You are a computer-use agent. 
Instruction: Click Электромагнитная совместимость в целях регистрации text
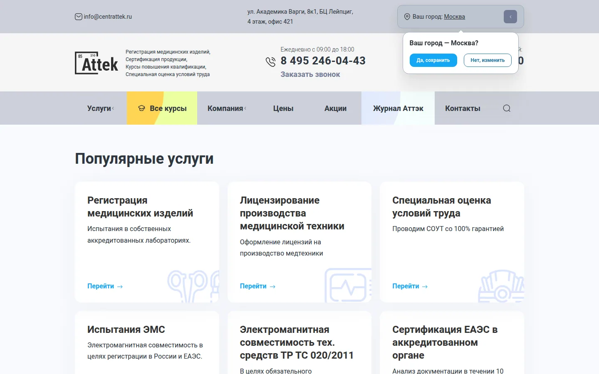click(x=145, y=351)
